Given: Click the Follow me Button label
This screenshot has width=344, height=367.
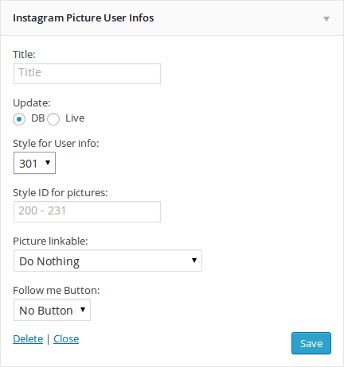Looking at the screenshot, I should coord(57,291).
